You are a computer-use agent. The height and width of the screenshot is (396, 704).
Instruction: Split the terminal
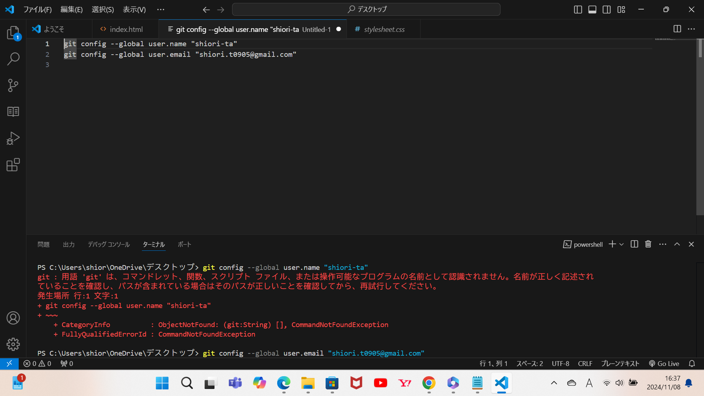click(x=634, y=244)
